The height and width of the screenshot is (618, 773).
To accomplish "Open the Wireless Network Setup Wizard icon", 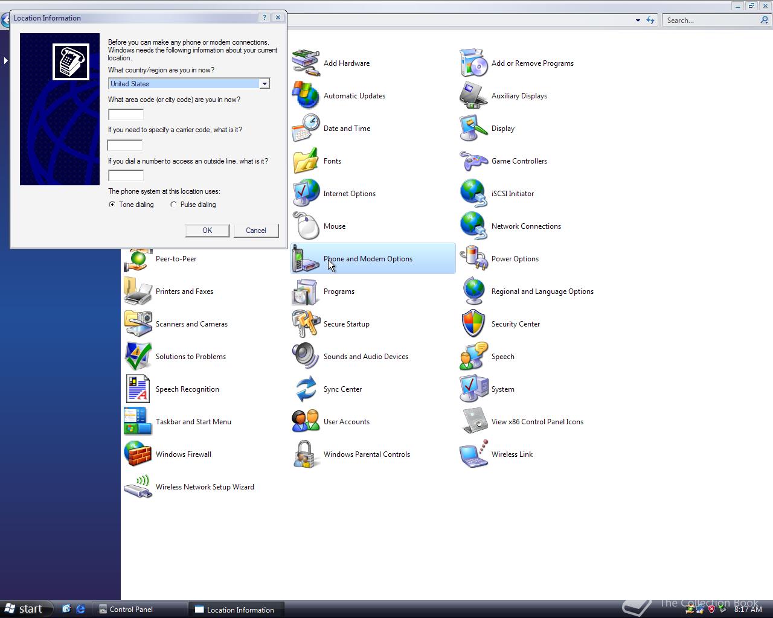I will [x=138, y=486].
